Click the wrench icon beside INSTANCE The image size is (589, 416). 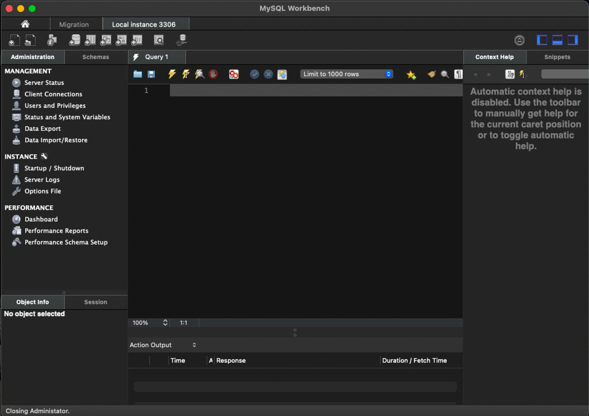(x=44, y=156)
